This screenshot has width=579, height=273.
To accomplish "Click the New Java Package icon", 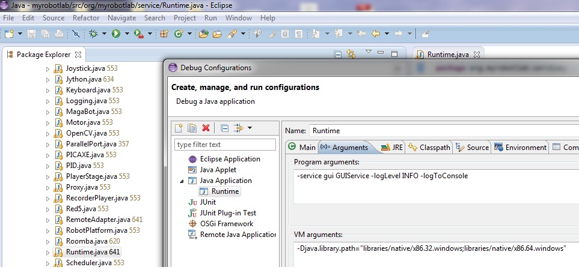I will (x=164, y=34).
